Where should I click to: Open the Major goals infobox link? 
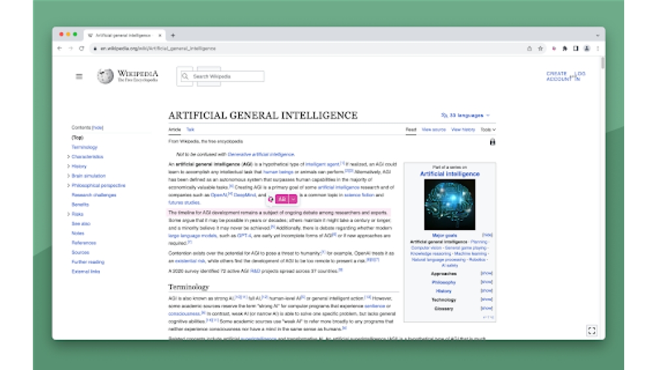coord(444,235)
